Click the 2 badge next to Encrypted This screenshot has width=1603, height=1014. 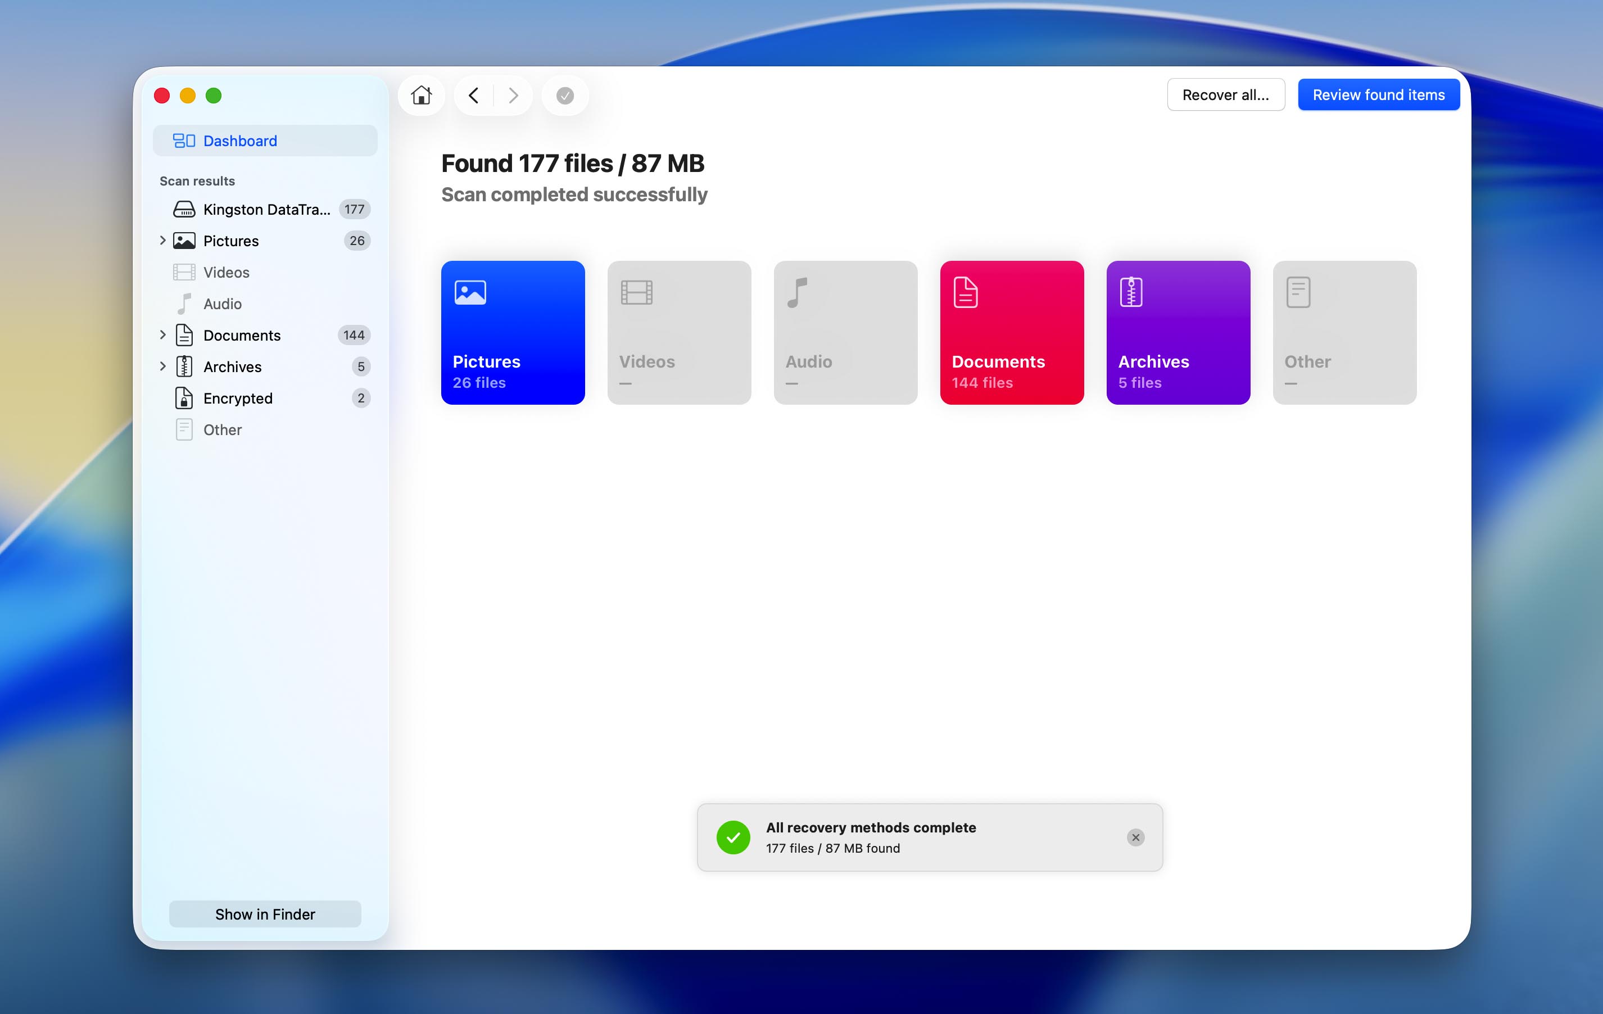coord(361,398)
